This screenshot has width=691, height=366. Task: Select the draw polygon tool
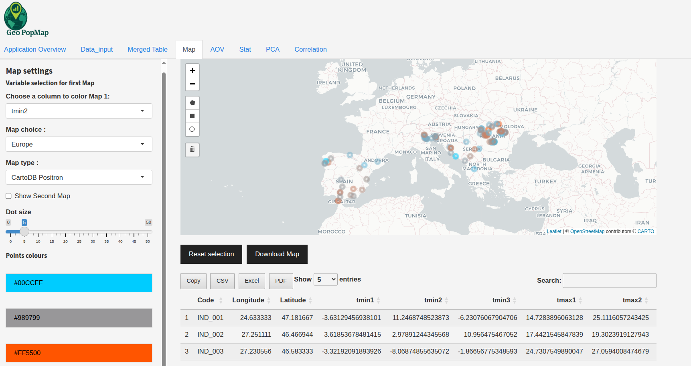pyautogui.click(x=192, y=103)
